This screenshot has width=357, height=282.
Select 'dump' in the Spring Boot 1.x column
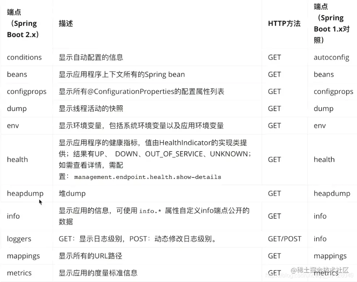tap(324, 109)
